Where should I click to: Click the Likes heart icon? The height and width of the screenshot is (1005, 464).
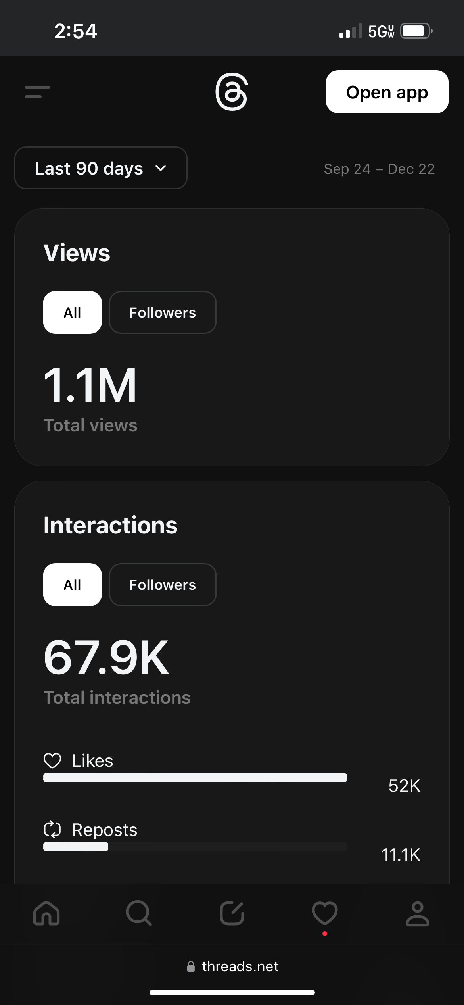(52, 761)
